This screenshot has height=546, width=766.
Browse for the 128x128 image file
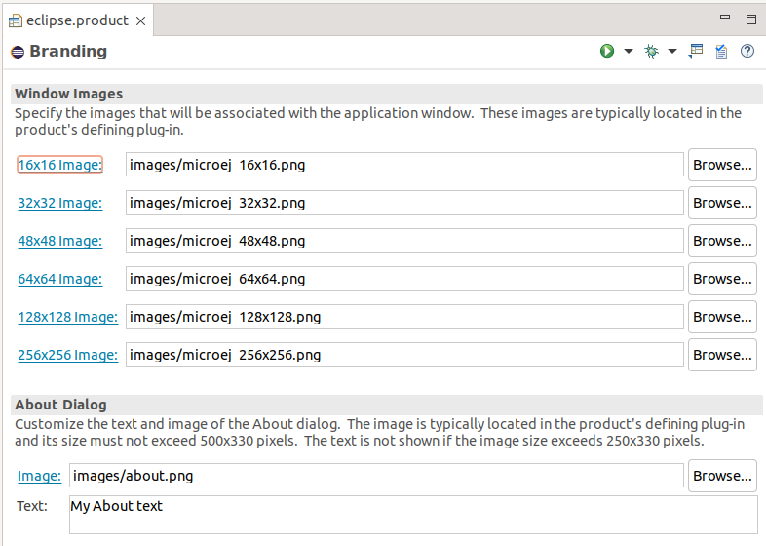(x=722, y=317)
